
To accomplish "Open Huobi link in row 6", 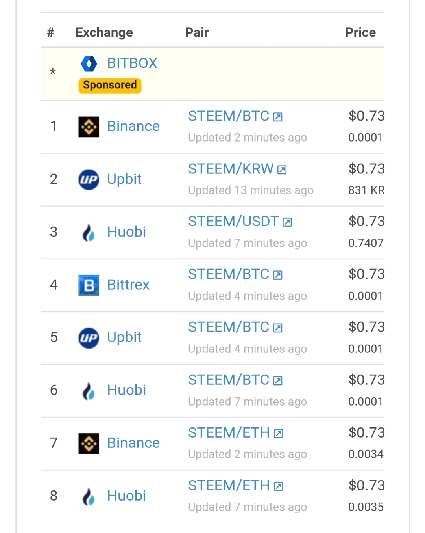I will [x=127, y=390].
